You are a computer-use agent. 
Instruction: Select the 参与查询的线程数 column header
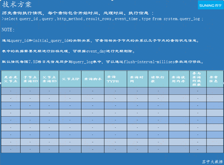coord(198,79)
